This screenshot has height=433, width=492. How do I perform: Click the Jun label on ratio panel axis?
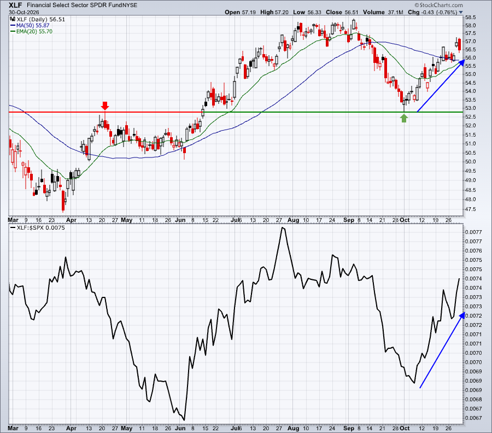[x=180, y=428]
